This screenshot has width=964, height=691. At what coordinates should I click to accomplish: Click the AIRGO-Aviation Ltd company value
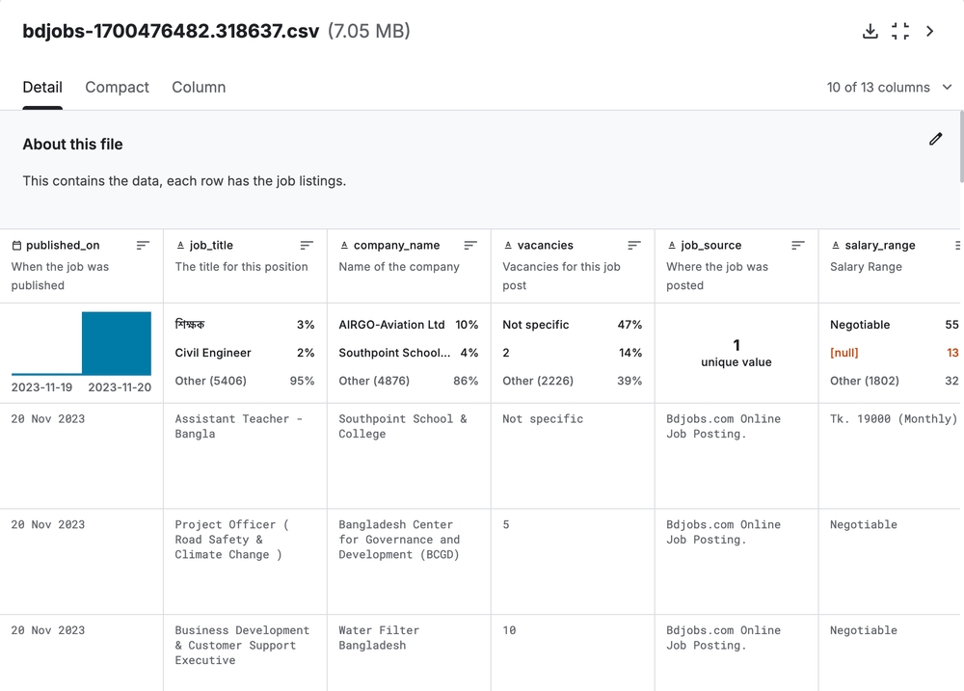click(391, 325)
